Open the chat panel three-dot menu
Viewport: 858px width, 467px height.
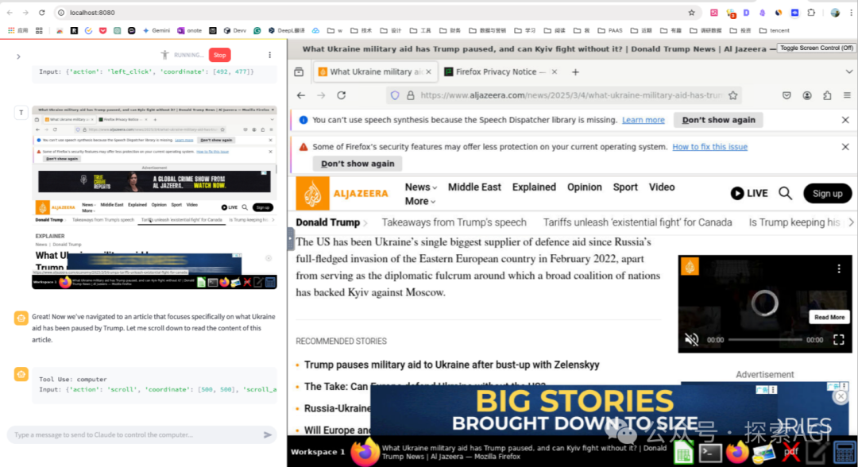[270, 55]
